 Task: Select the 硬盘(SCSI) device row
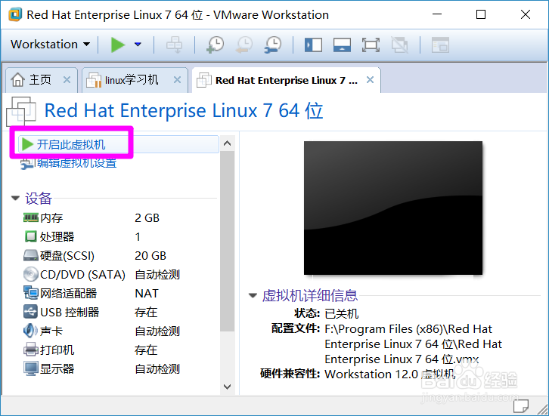point(95,256)
